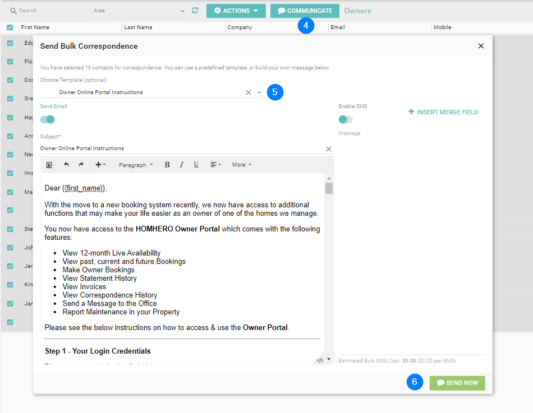Expand the Paragraph style dropdown
Screen dimensions: 533x413
coord(136,165)
